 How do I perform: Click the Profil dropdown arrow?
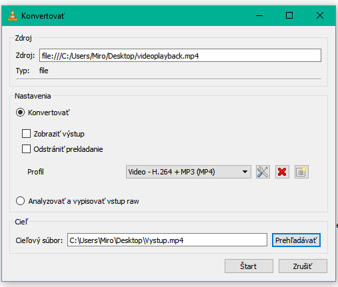tap(245, 172)
